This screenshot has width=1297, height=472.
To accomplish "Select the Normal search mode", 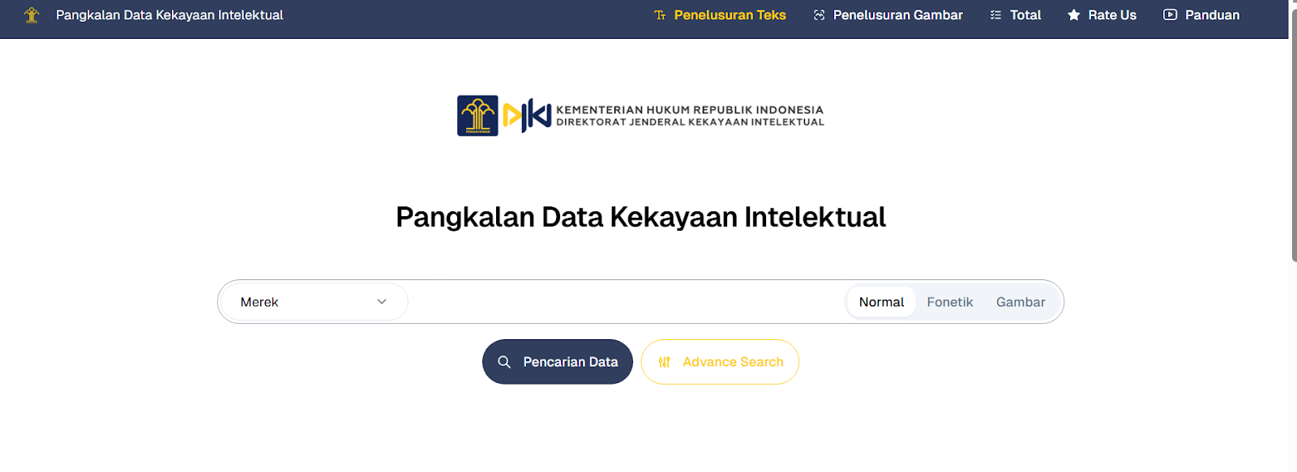I will pyautogui.click(x=881, y=302).
